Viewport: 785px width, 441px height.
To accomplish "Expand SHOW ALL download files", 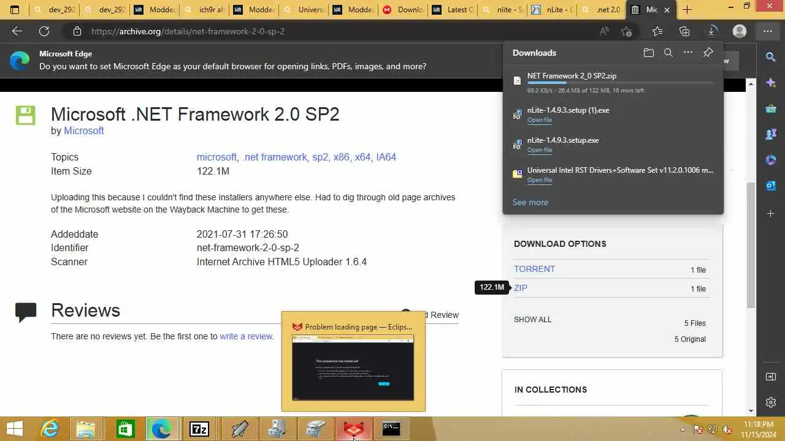I will pyautogui.click(x=532, y=320).
